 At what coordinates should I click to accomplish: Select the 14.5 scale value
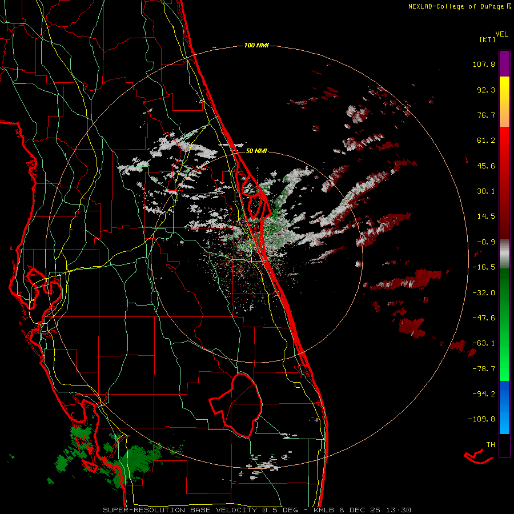(x=486, y=216)
